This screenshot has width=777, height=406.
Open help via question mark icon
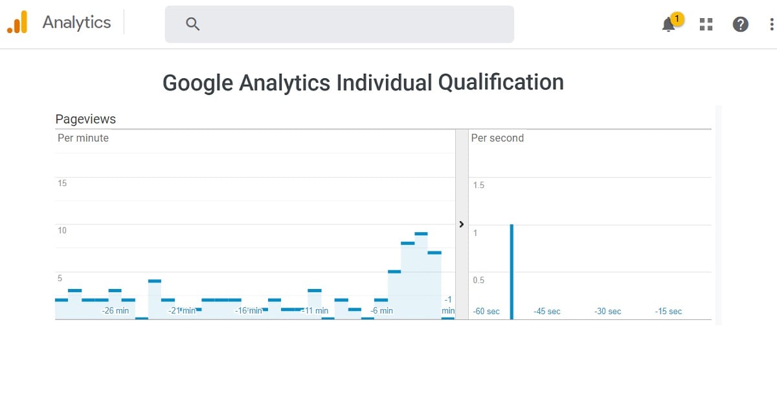(x=740, y=25)
